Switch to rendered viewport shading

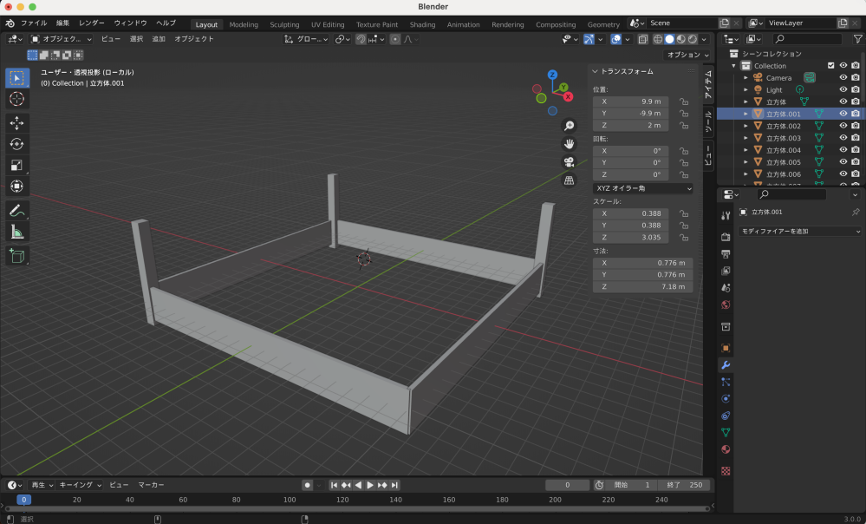click(x=692, y=39)
